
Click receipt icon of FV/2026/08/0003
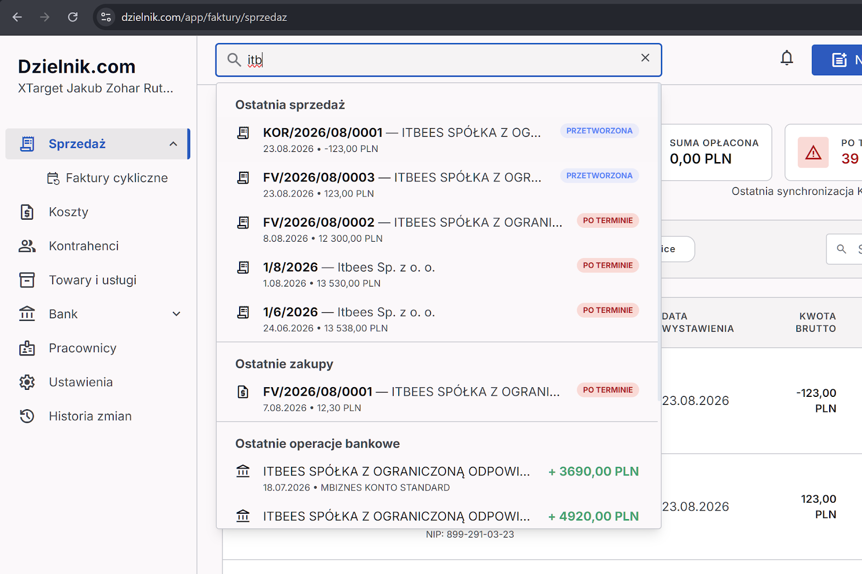point(244,177)
